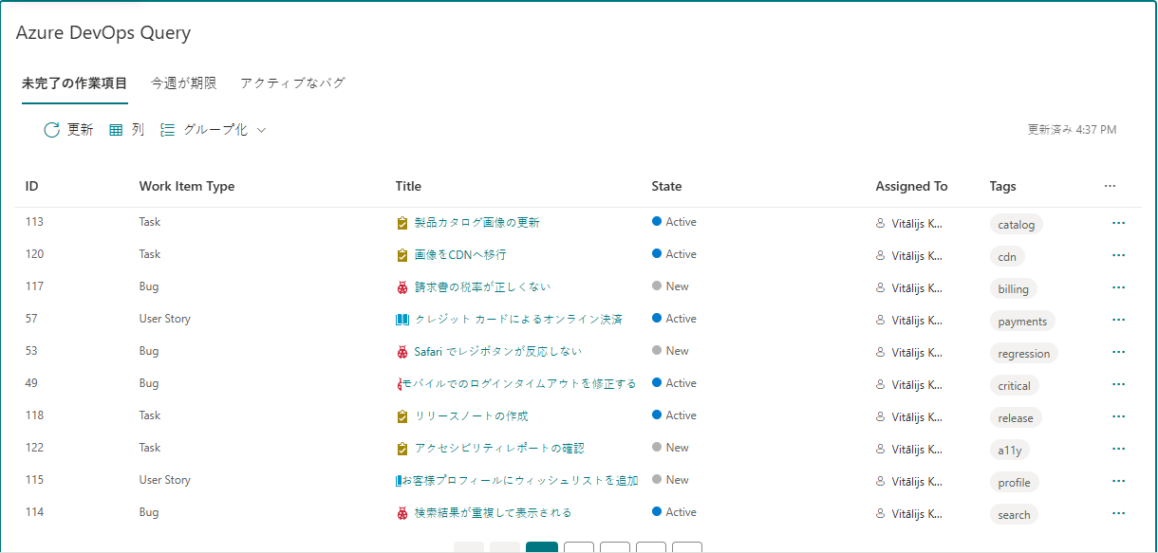Click ID cell 122

pos(34,448)
